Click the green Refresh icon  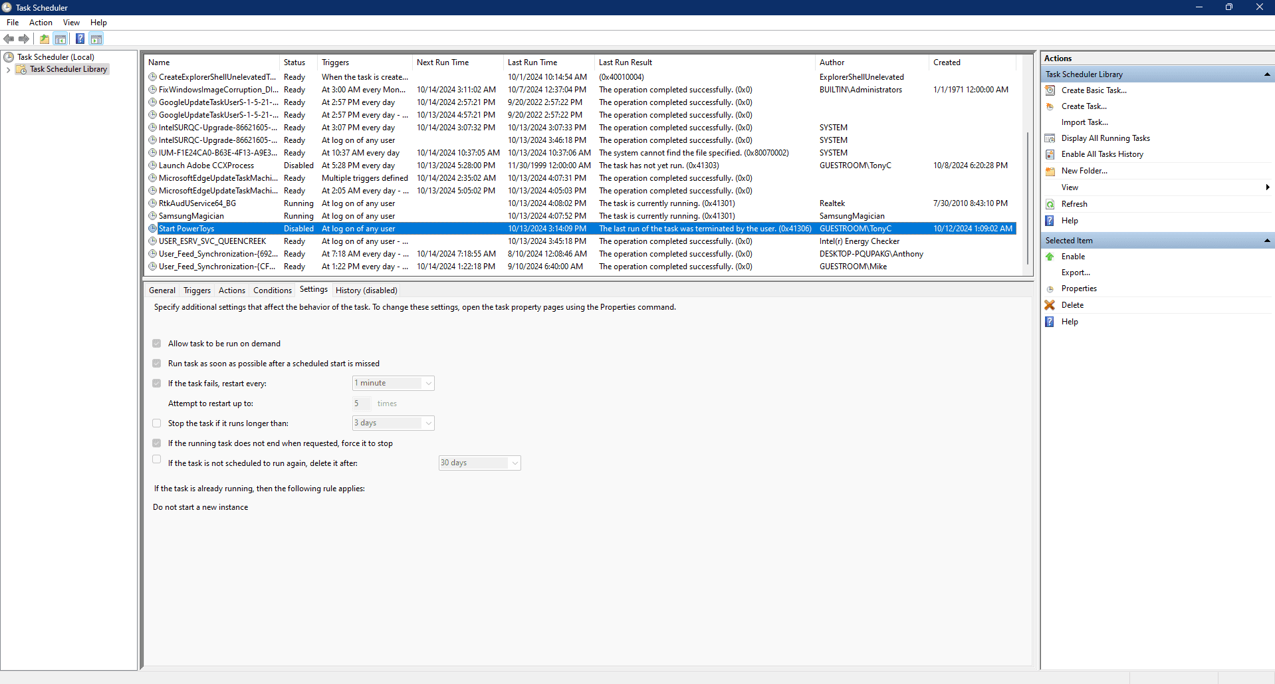pyautogui.click(x=1050, y=204)
